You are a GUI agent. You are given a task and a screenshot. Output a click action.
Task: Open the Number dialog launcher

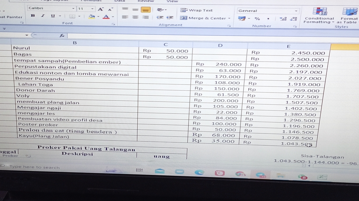[295, 27]
